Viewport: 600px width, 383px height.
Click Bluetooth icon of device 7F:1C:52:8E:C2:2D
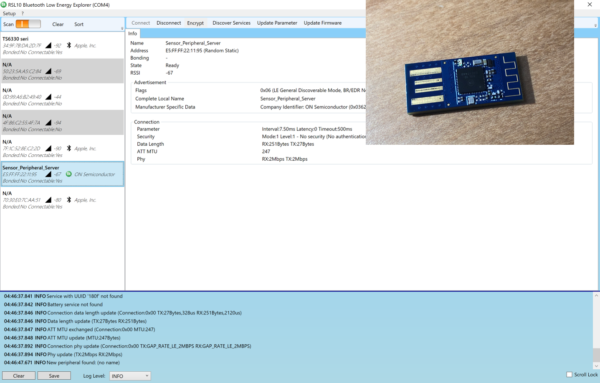coord(69,148)
